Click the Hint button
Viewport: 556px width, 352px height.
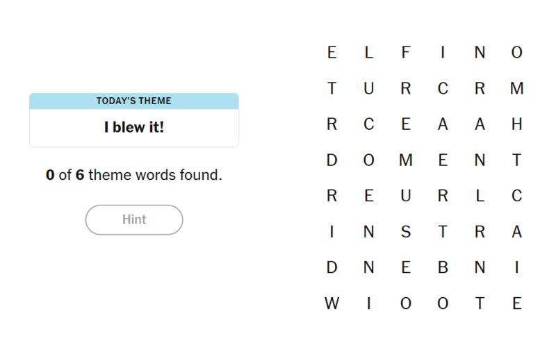[134, 219]
